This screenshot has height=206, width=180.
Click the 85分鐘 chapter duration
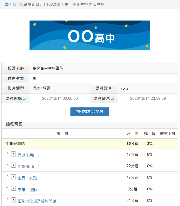132,144
